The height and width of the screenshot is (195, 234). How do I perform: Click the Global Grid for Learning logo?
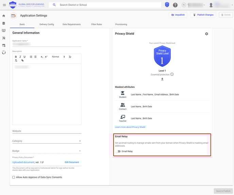[x=27, y=5]
